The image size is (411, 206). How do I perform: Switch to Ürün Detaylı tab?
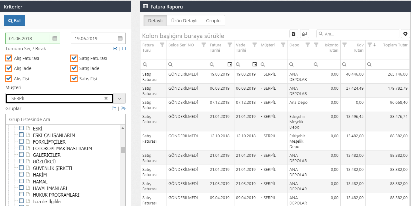[x=184, y=21]
